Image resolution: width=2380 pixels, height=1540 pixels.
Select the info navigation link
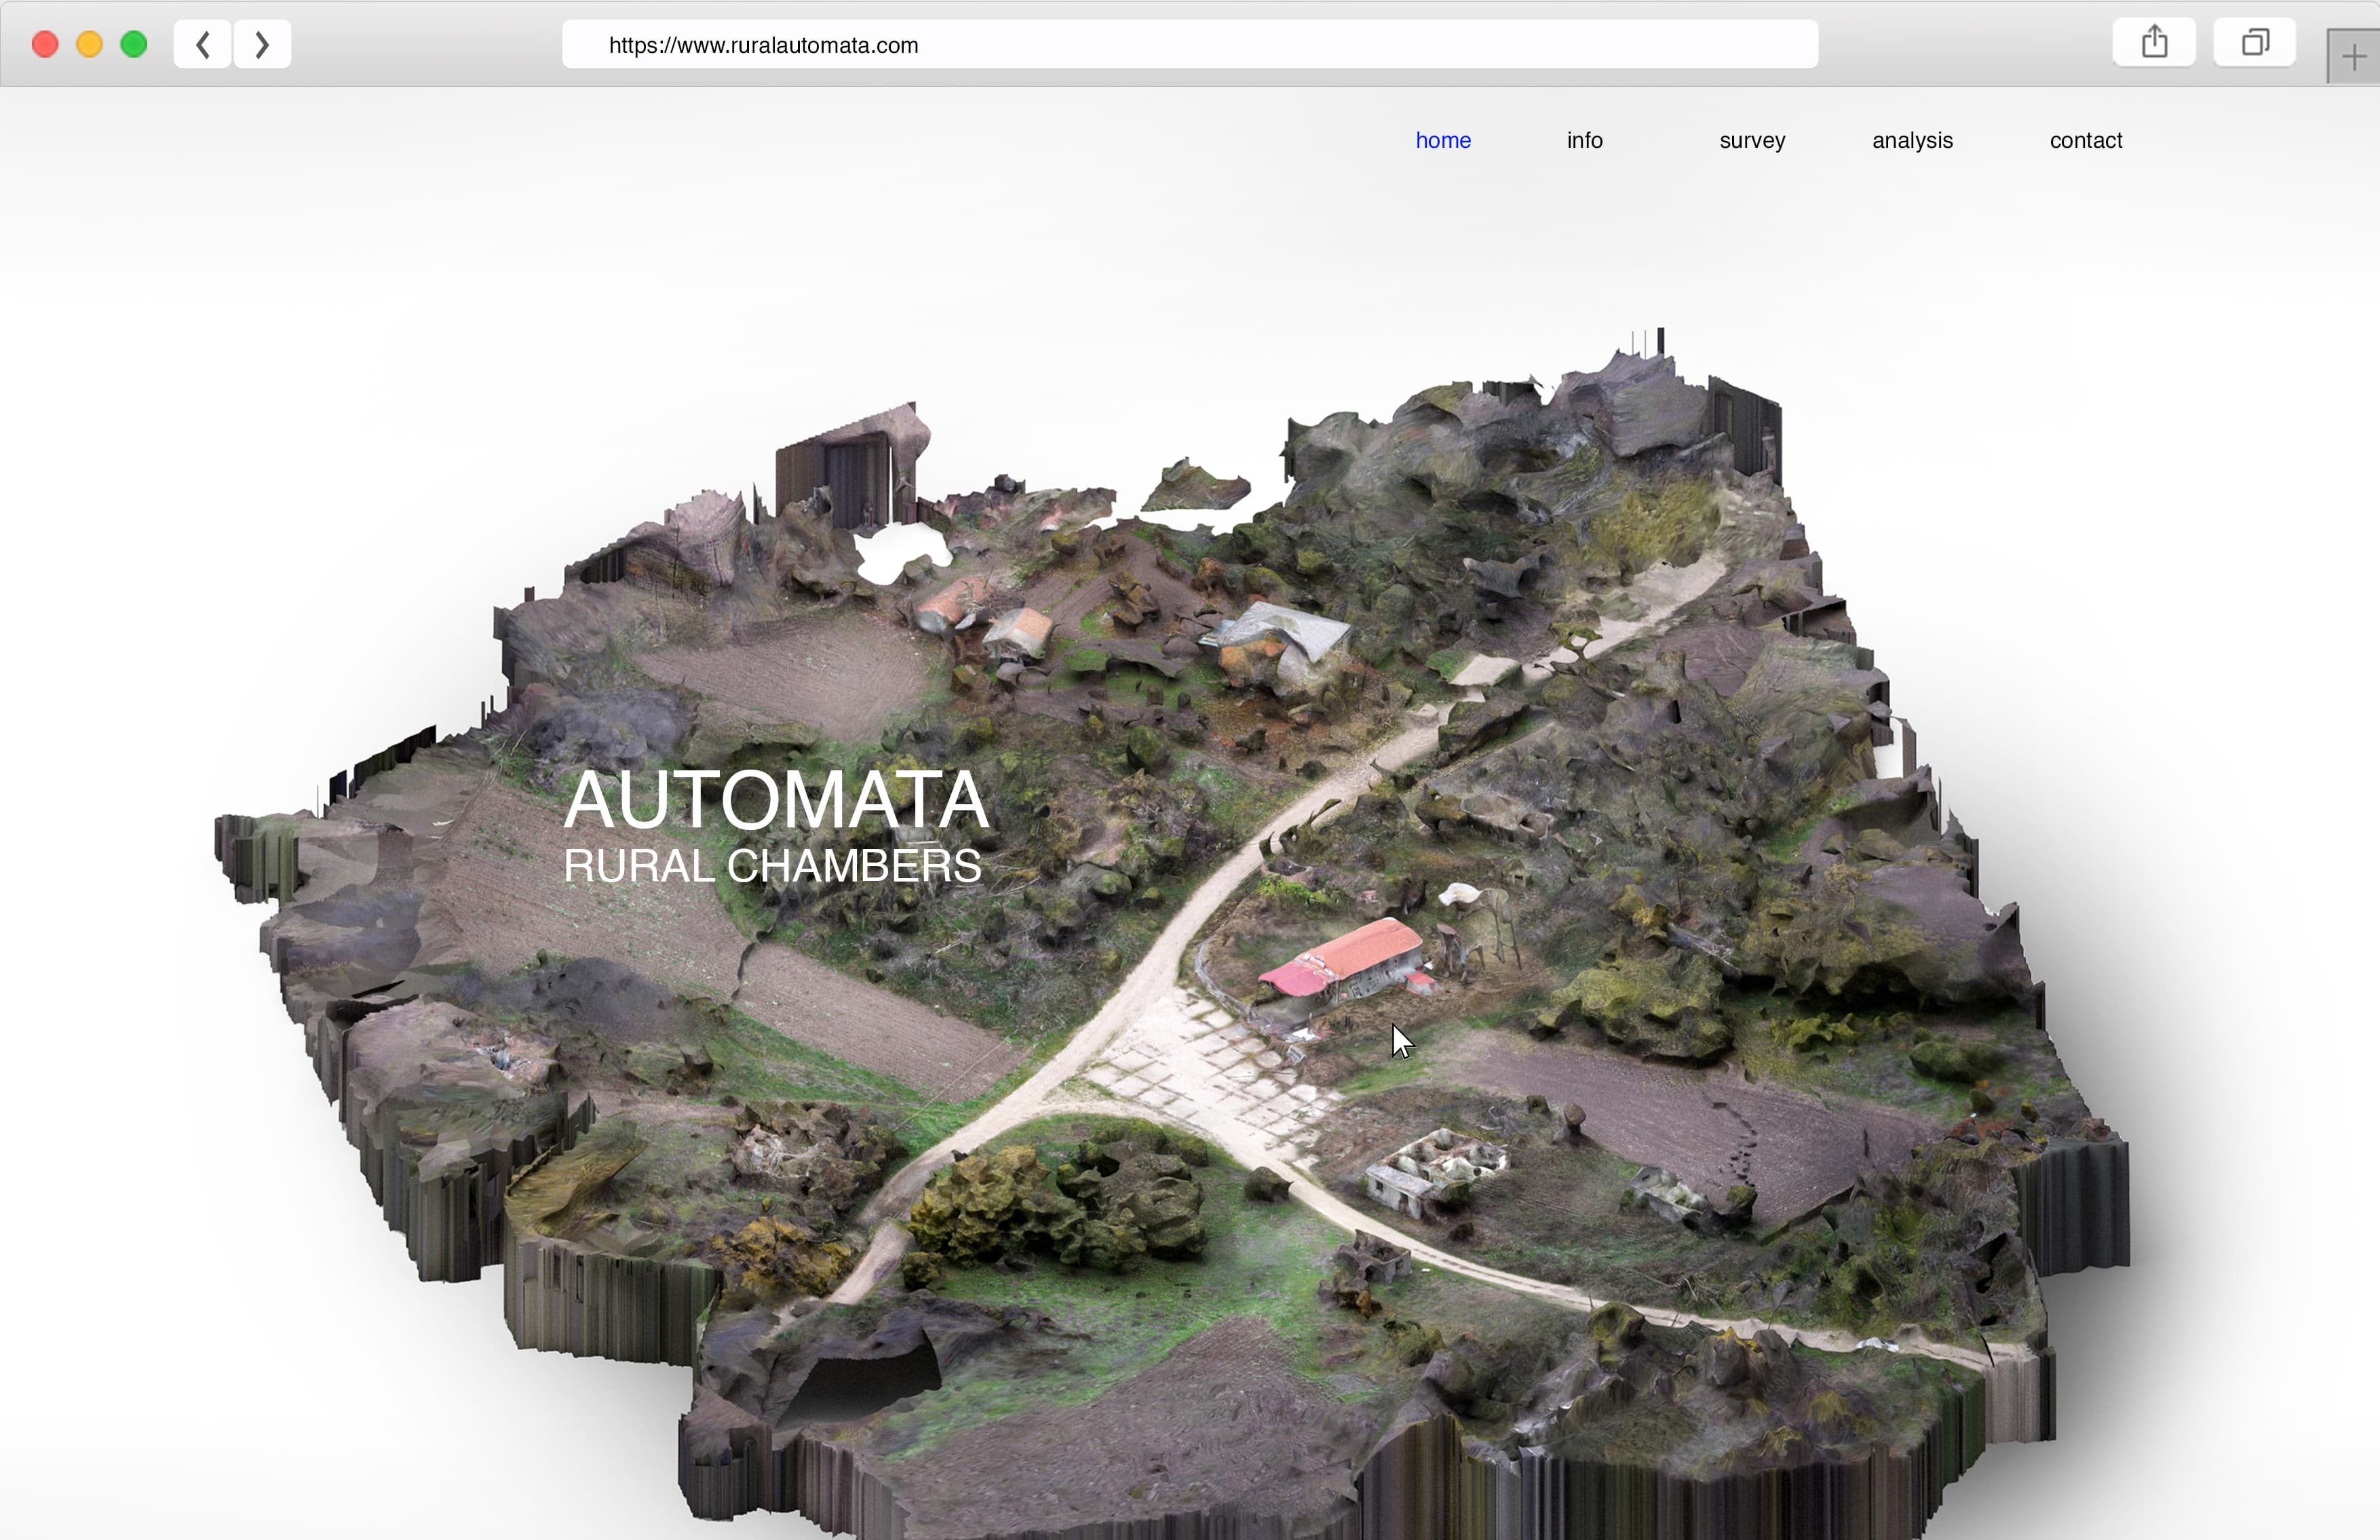(x=1584, y=140)
